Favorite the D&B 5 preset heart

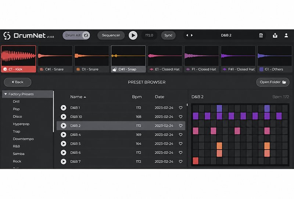click(x=180, y=143)
